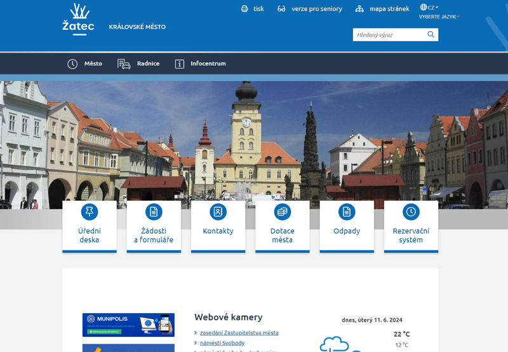This screenshot has width=508, height=352.
Task: Open the Úřední deska tile
Action: (x=90, y=227)
